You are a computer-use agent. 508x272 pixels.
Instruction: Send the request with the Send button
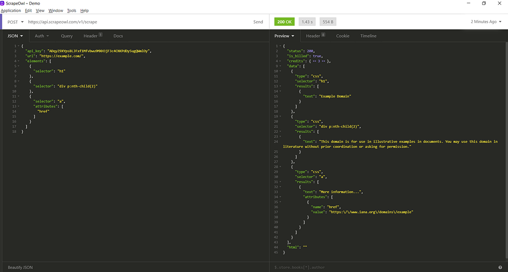point(258,22)
